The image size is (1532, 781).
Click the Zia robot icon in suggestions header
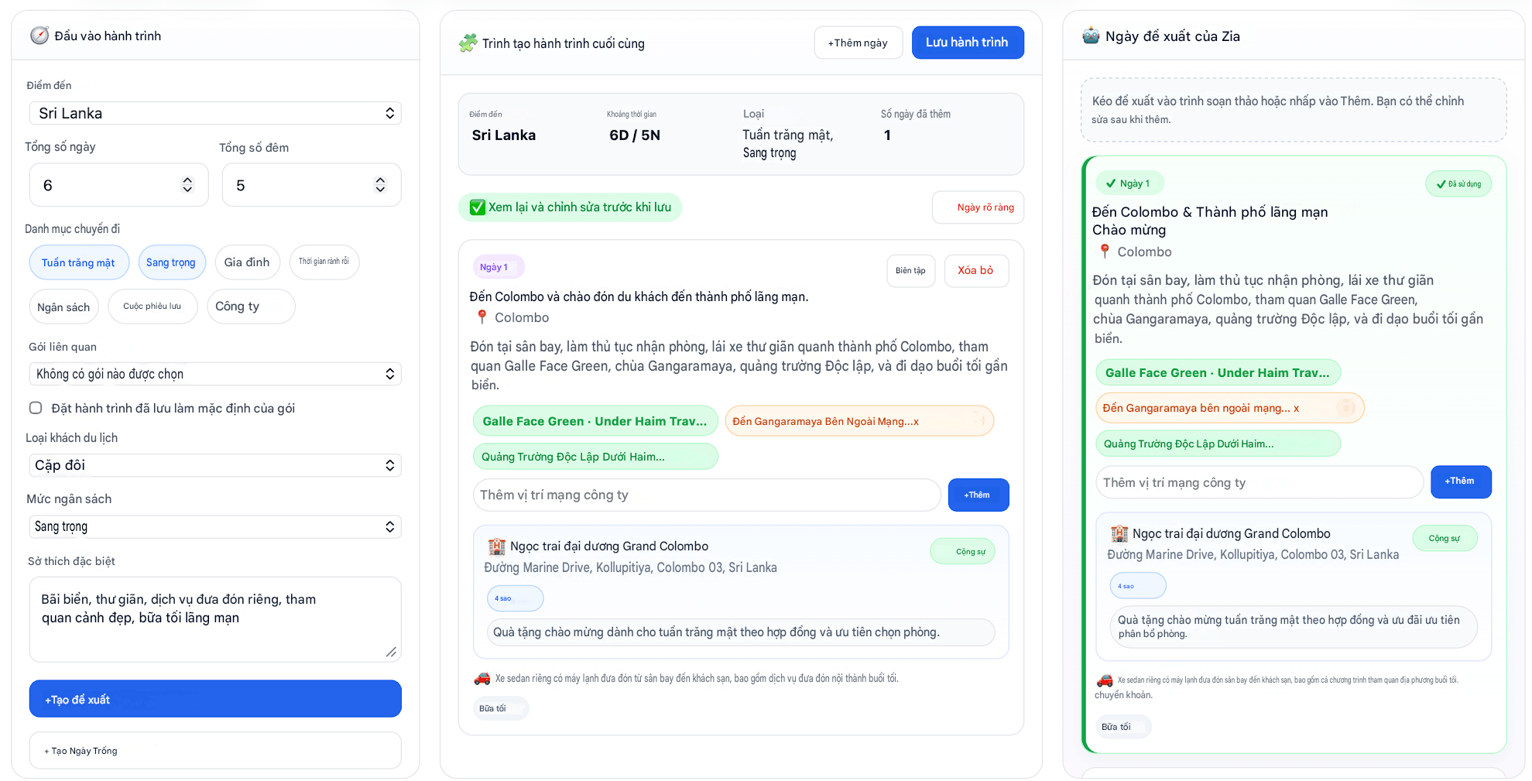click(1091, 36)
